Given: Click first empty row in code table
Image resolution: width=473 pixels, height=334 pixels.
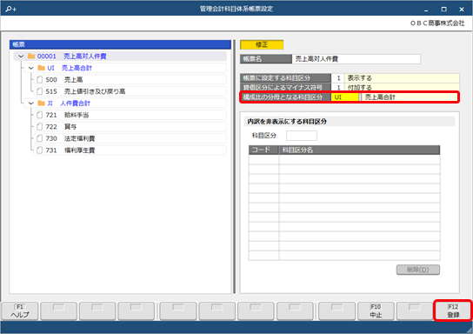Looking at the screenshot, I should point(344,160).
